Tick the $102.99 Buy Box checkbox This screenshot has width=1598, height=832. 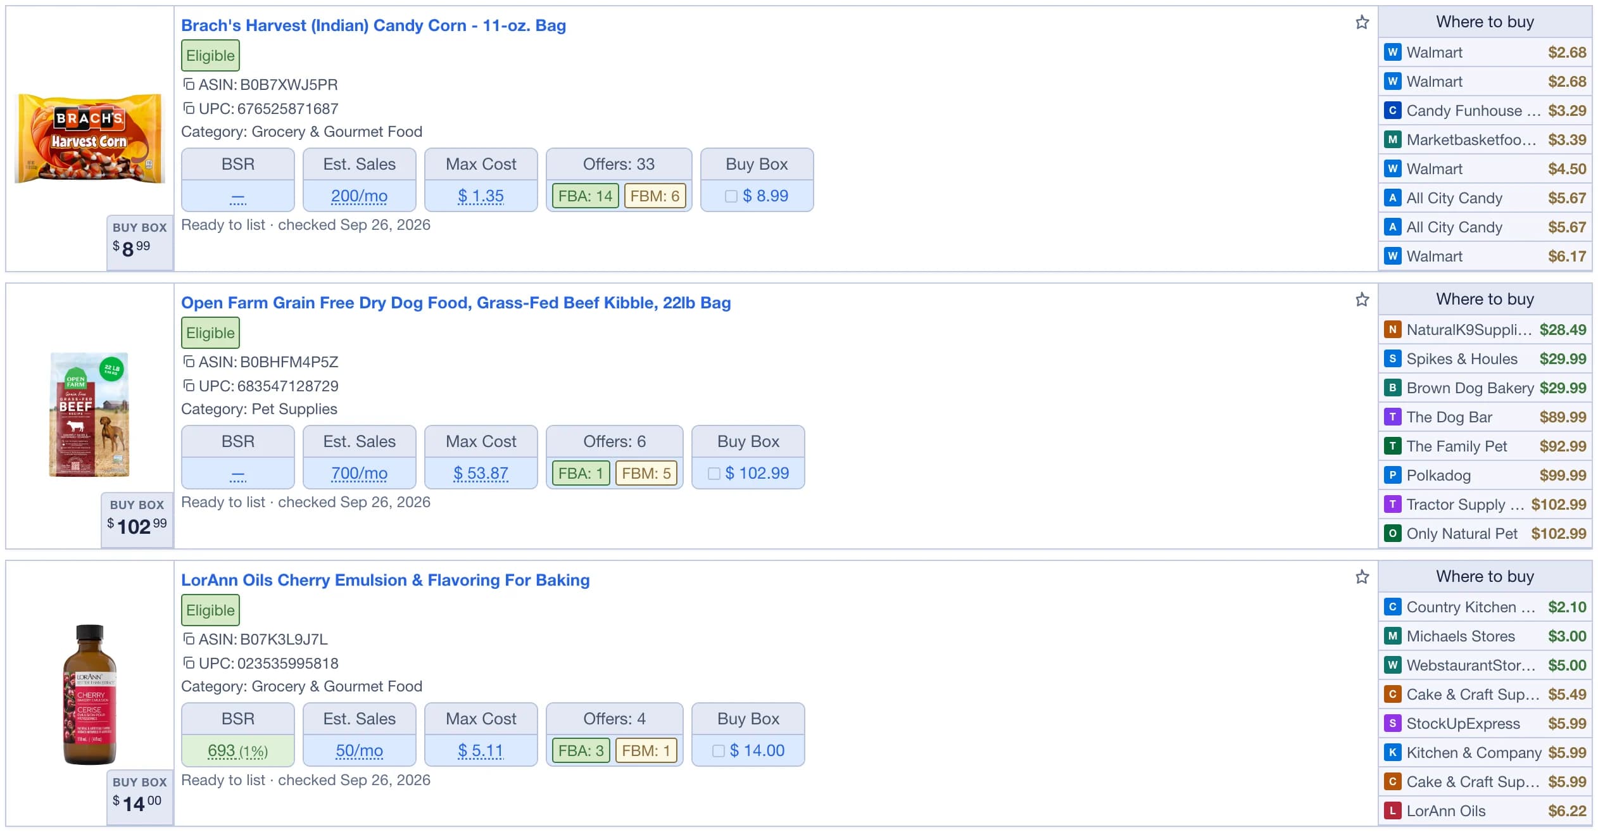pyautogui.click(x=714, y=474)
